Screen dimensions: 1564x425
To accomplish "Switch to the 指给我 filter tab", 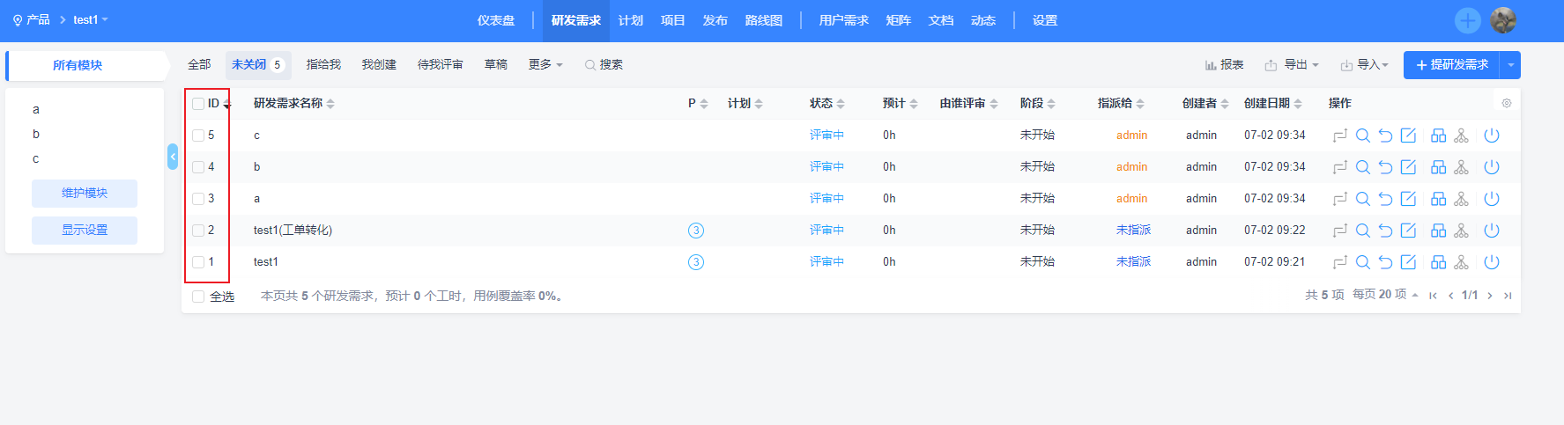I will [323, 65].
